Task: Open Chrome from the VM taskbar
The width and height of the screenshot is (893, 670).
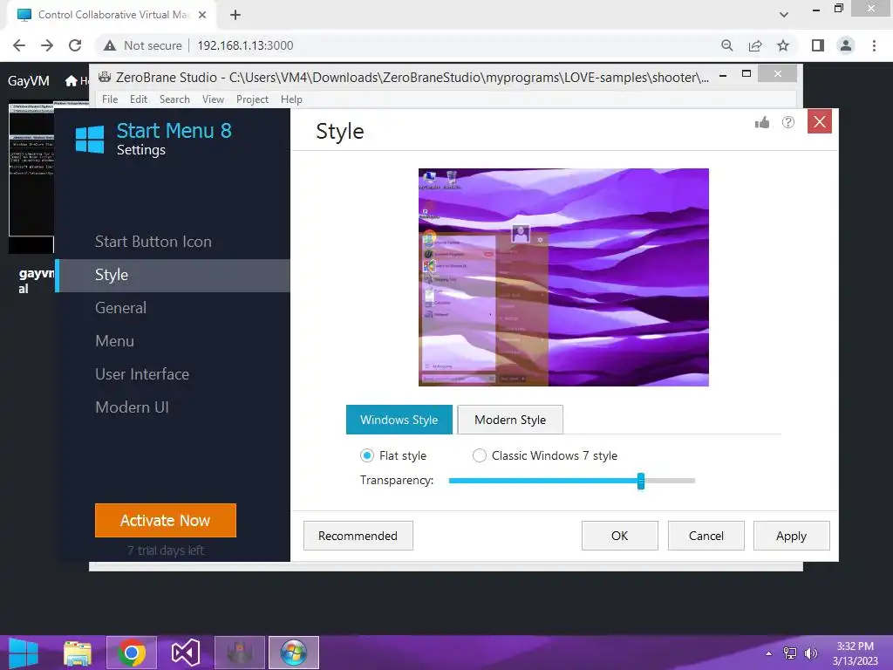Action: pyautogui.click(x=132, y=653)
